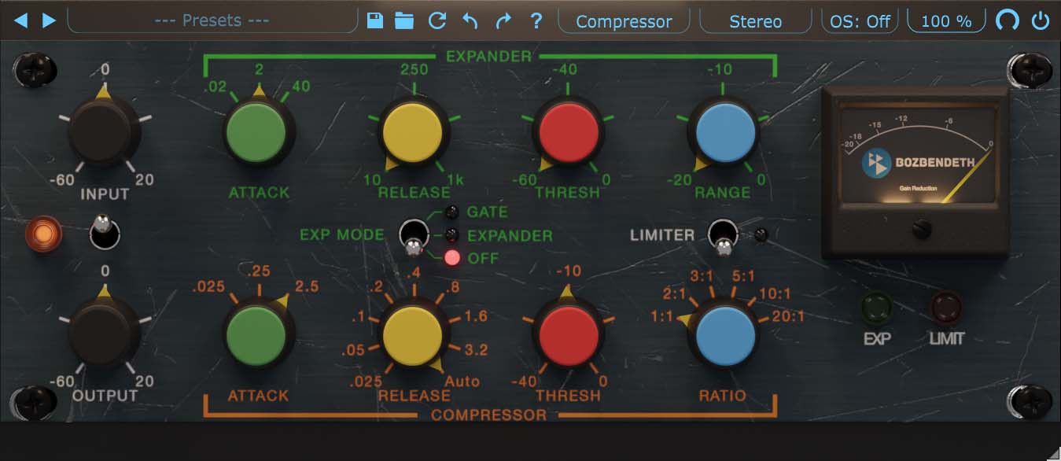The height and width of the screenshot is (461, 1061).
Task: Redo the last undone change
Action: click(503, 21)
